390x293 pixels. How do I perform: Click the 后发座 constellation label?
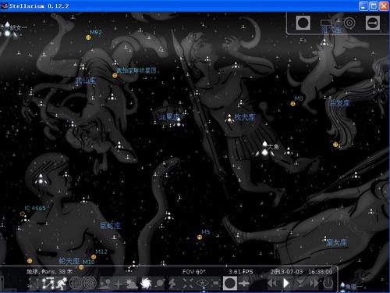tap(339, 103)
